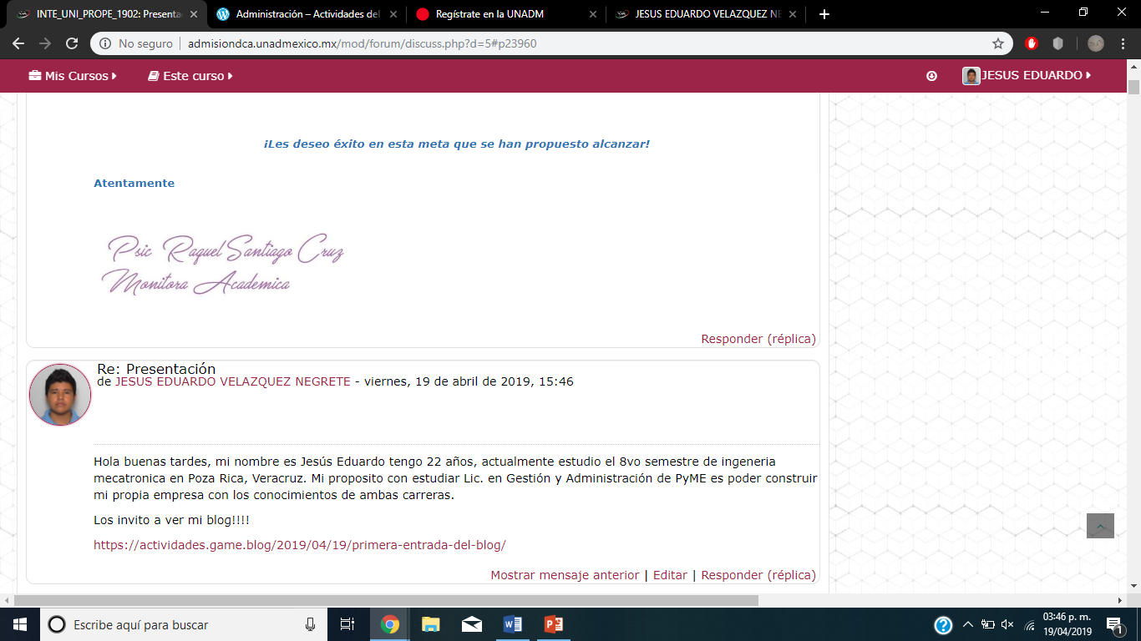Expand the Este curso menu

[x=190, y=76]
